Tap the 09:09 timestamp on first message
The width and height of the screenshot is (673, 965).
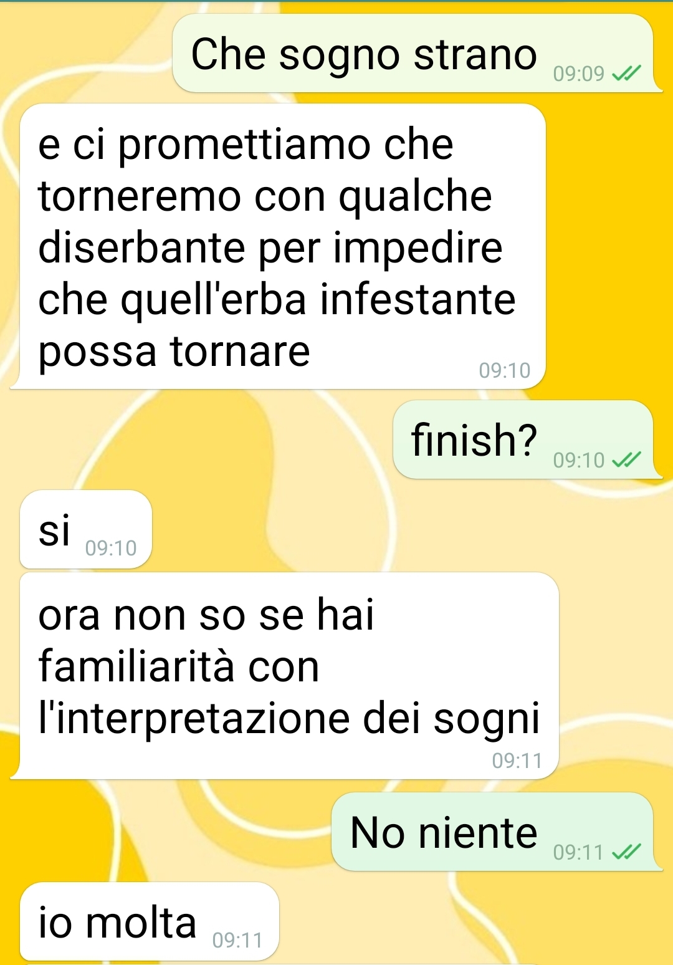pos(578,74)
